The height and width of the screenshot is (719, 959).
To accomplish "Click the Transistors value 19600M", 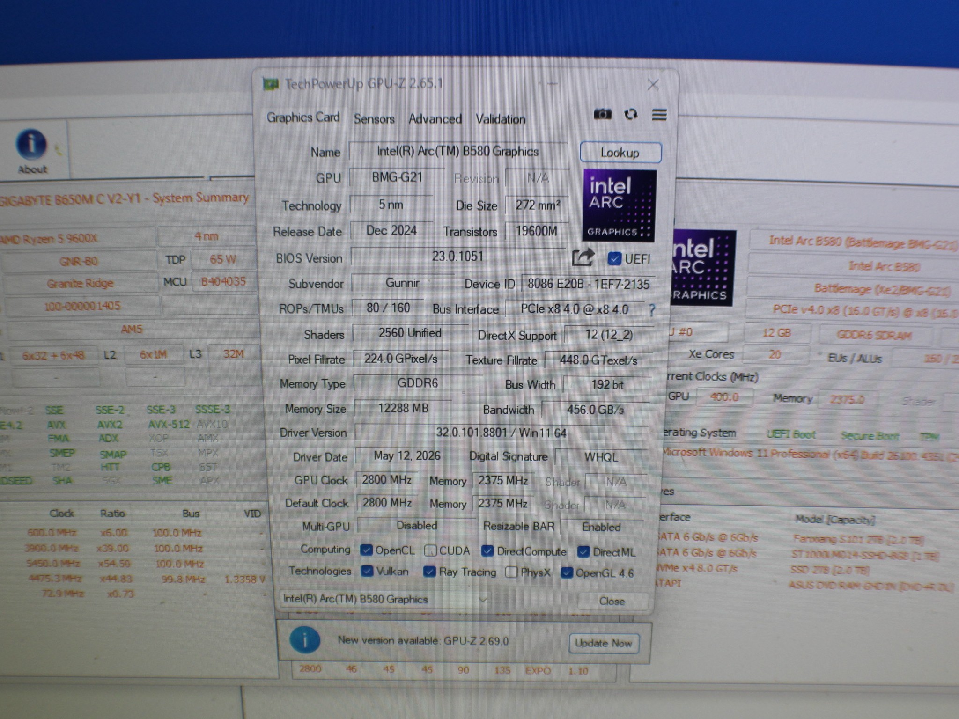I will coord(537,231).
